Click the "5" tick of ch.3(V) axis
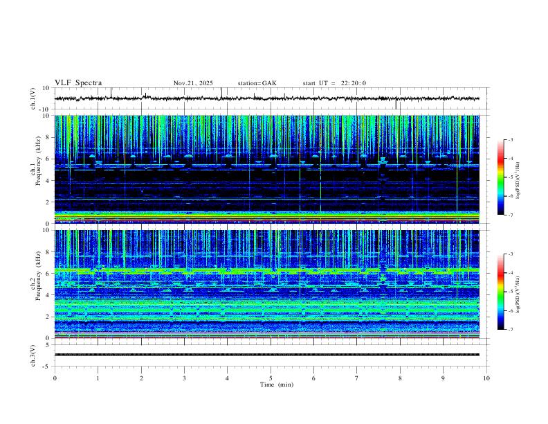This screenshot has width=548, height=424. click(48, 344)
